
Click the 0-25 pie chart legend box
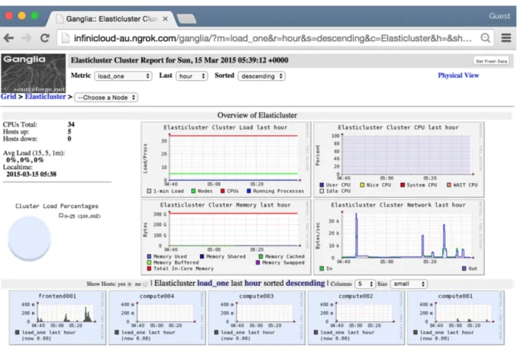coord(61,216)
